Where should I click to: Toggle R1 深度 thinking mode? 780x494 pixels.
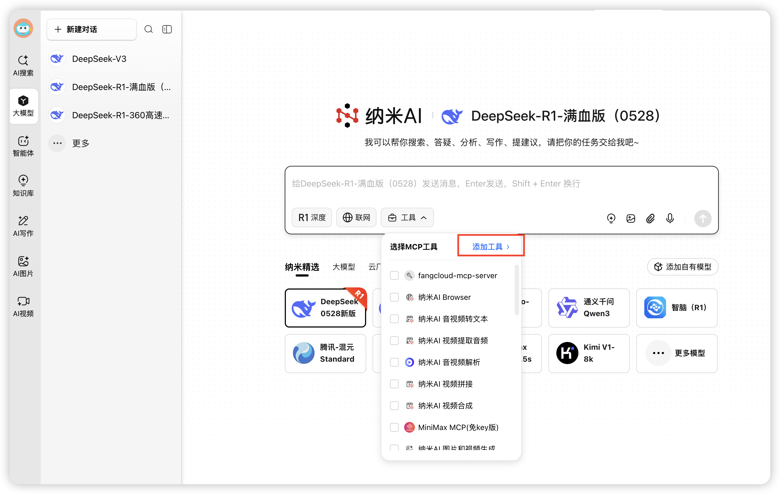[x=312, y=217]
